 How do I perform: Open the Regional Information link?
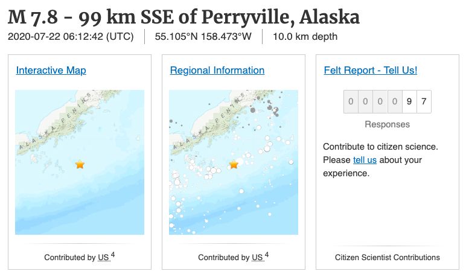click(x=217, y=70)
